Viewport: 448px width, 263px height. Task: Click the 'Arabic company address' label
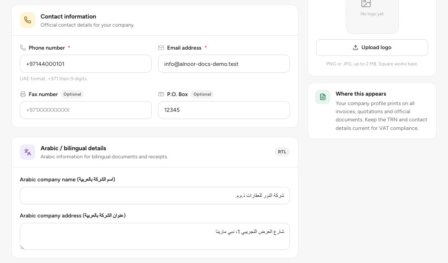click(73, 216)
